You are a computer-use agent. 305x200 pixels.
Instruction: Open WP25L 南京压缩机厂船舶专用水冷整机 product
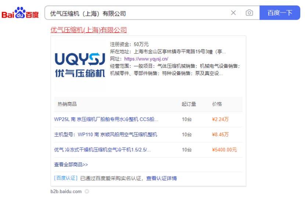coord(106,119)
